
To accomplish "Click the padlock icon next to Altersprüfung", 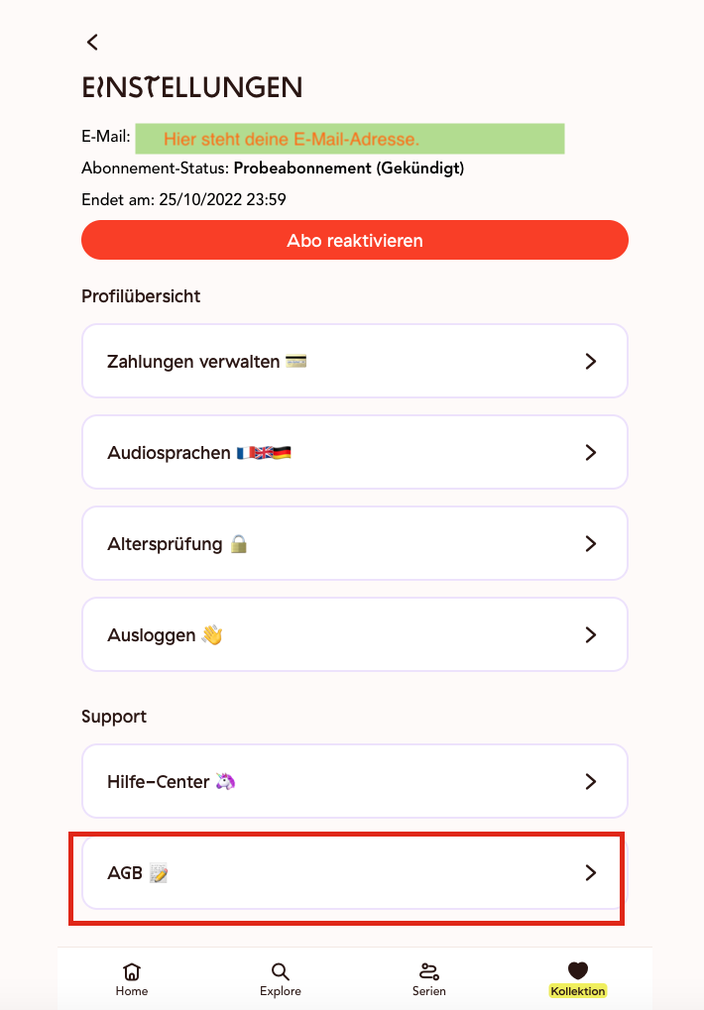I will tap(239, 543).
